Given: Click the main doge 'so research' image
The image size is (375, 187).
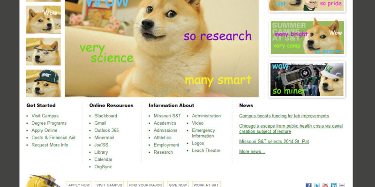Looking at the screenshot, I should [x=162, y=49].
